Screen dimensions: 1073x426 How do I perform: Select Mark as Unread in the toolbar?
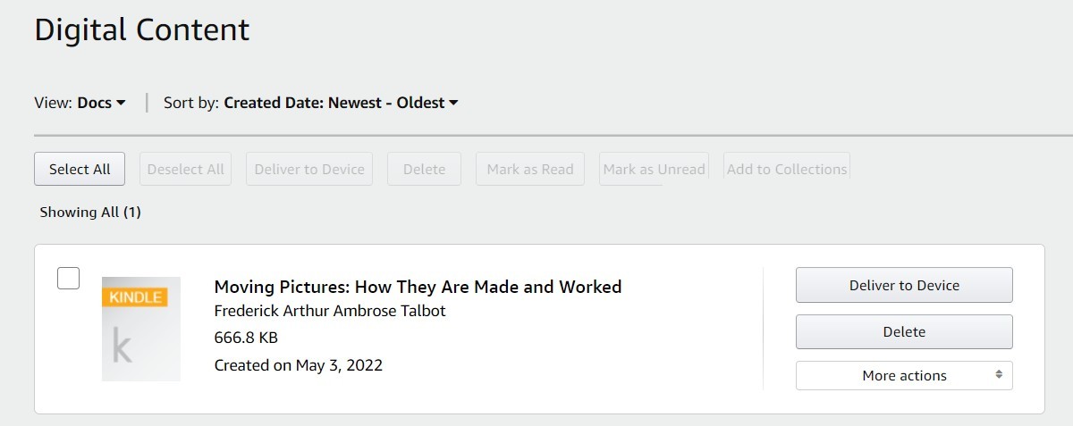coord(654,169)
